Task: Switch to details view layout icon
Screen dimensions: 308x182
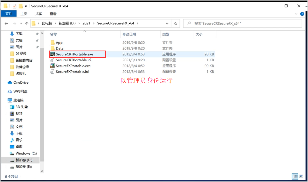Action: pos(295,176)
